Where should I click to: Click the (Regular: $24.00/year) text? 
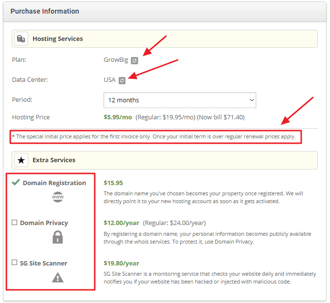pyautogui.click(x=174, y=223)
